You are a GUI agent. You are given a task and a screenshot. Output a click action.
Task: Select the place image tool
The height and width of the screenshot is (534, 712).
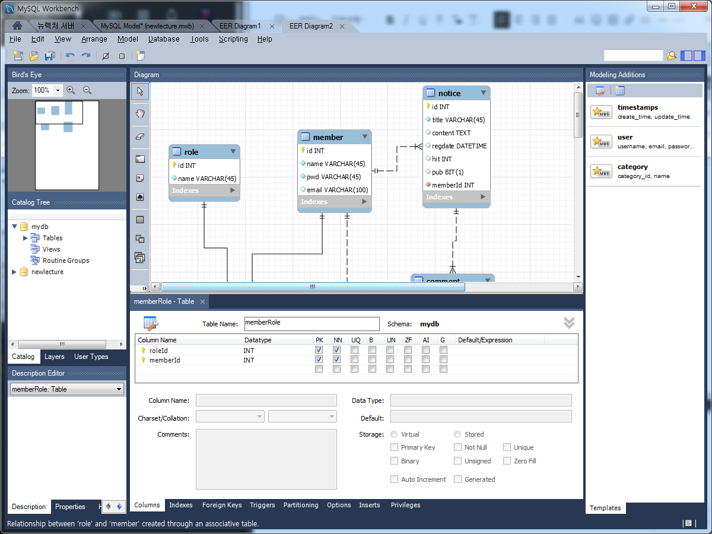click(x=140, y=196)
